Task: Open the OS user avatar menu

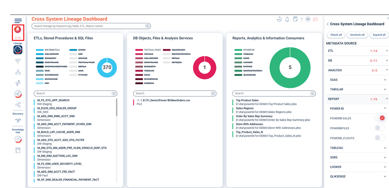Action: (308, 19)
